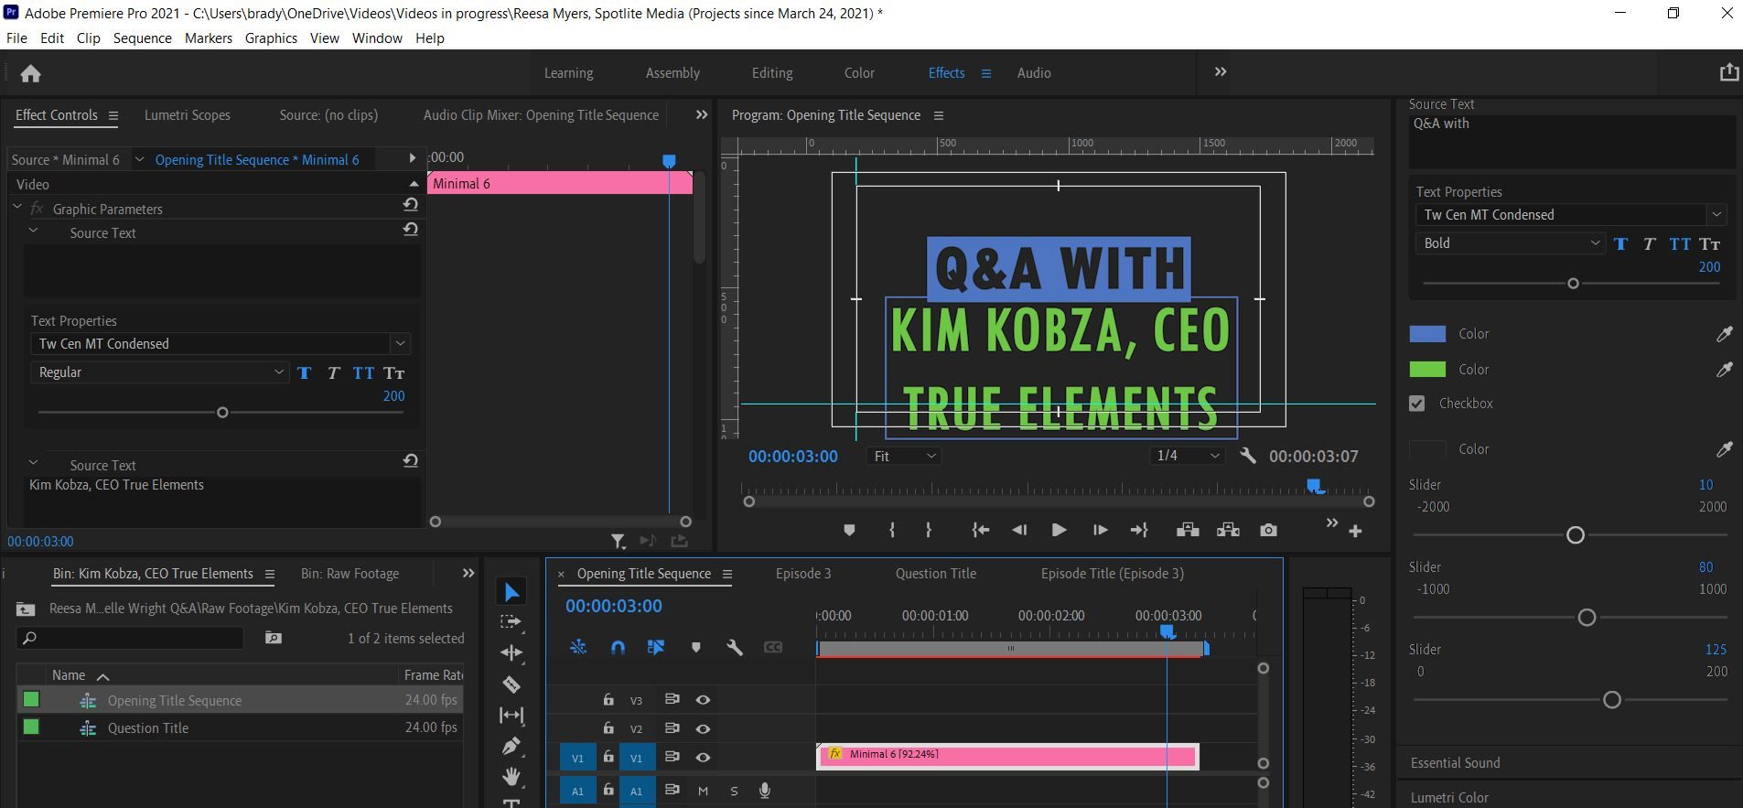1743x808 pixels.
Task: Add a marker in the Program monitor
Action: tap(849, 531)
